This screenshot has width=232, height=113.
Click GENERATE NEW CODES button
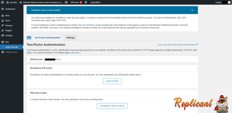click(x=112, y=106)
